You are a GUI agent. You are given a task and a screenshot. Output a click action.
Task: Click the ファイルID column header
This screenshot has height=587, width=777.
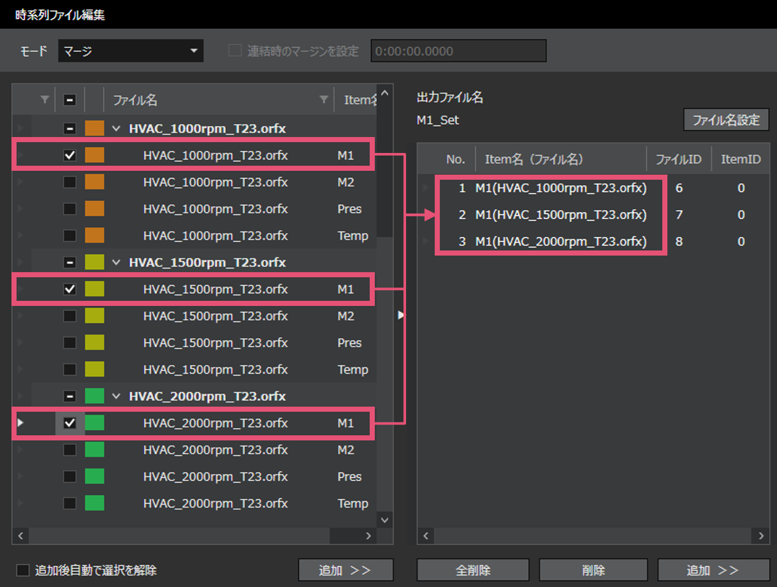click(678, 159)
